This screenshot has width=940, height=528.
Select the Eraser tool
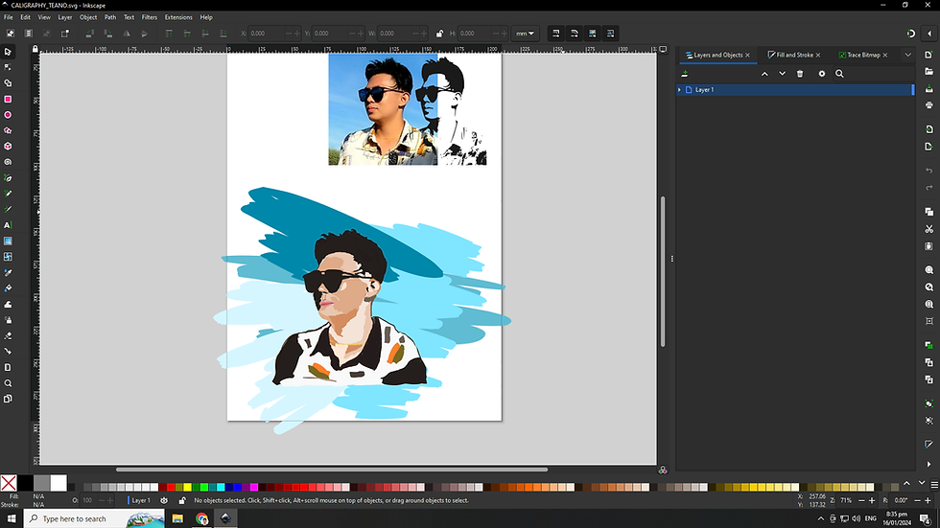click(x=8, y=335)
